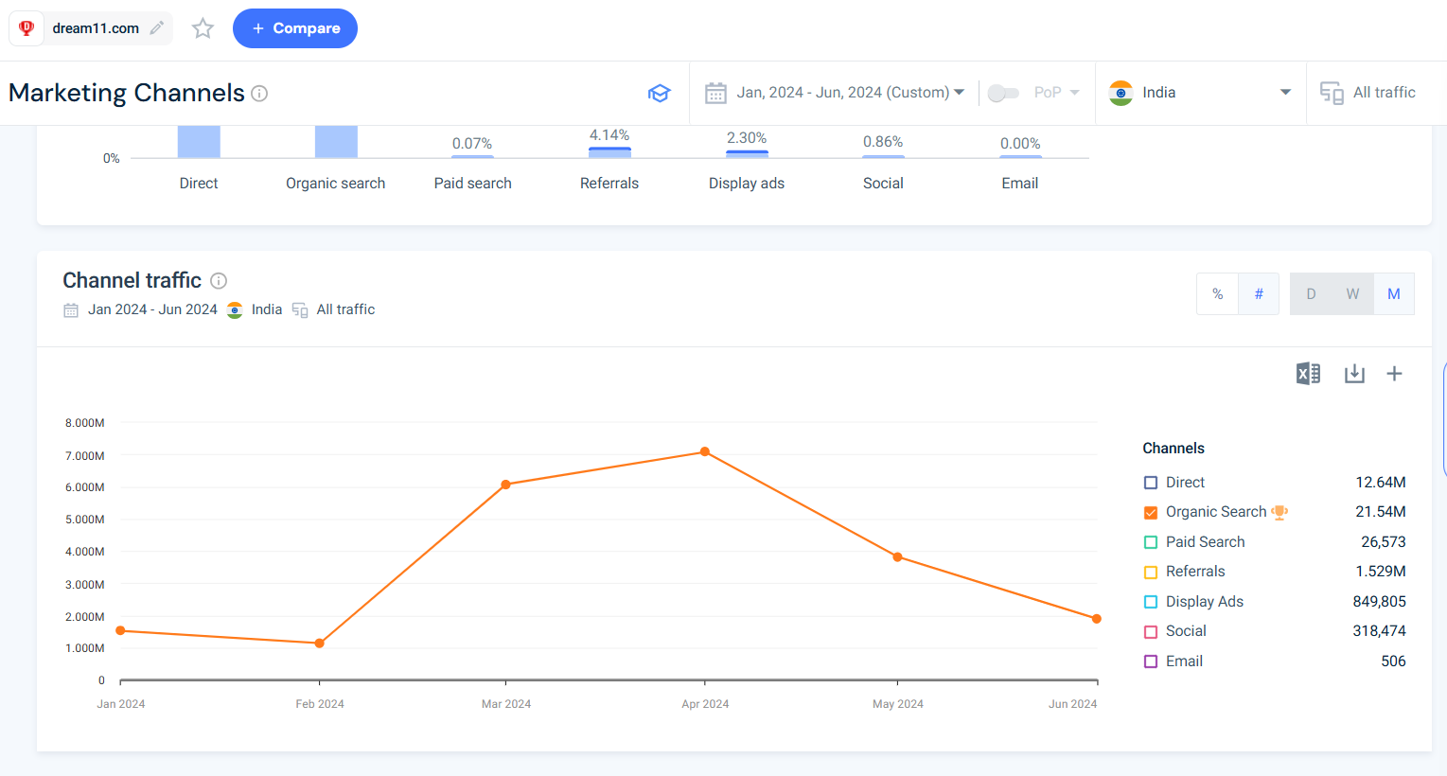Click the Direct value 12.64M

tap(1381, 483)
